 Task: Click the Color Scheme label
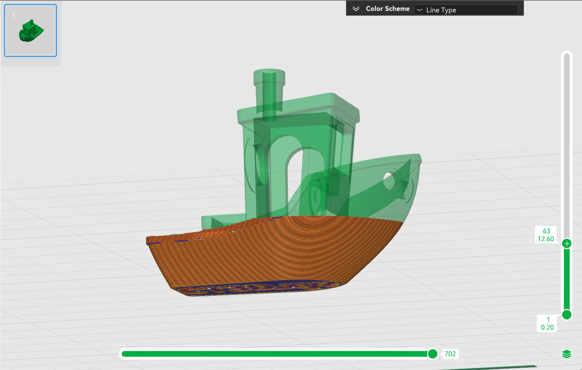point(387,9)
